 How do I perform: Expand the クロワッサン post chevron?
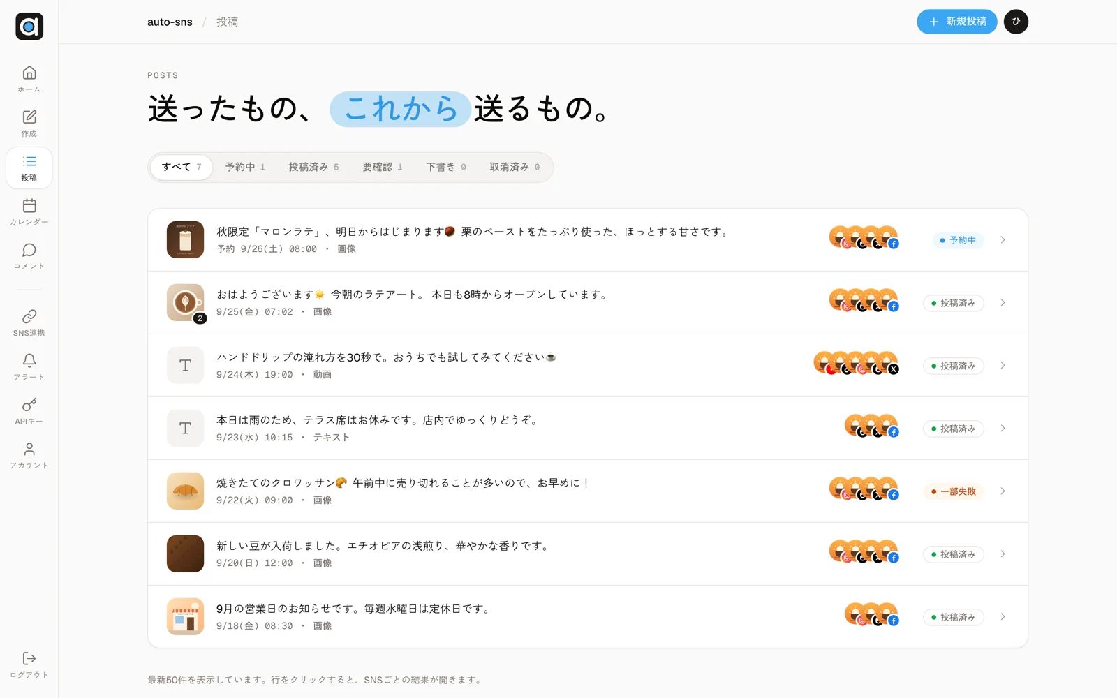point(1003,491)
